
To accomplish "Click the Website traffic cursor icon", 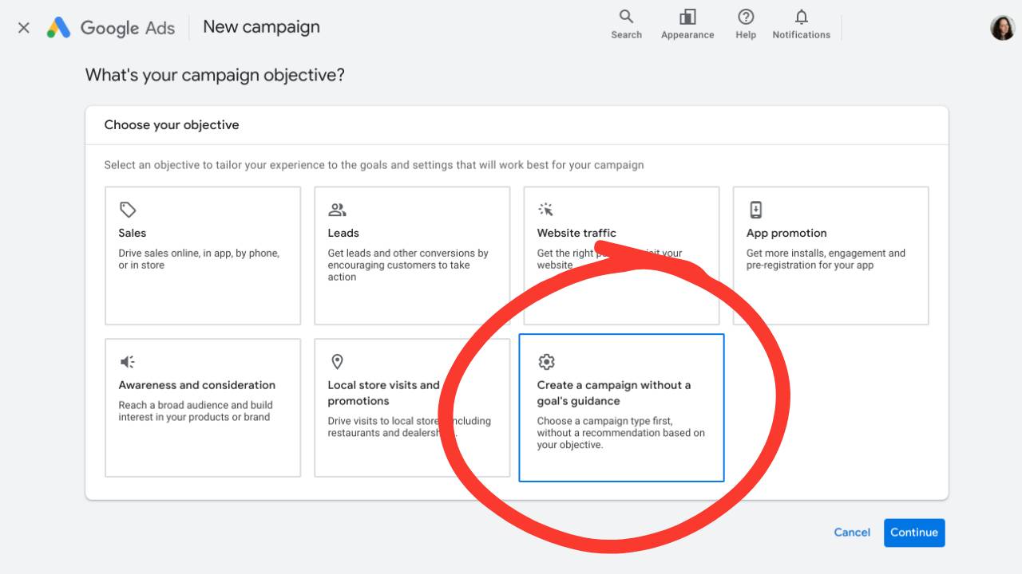I will [x=546, y=209].
